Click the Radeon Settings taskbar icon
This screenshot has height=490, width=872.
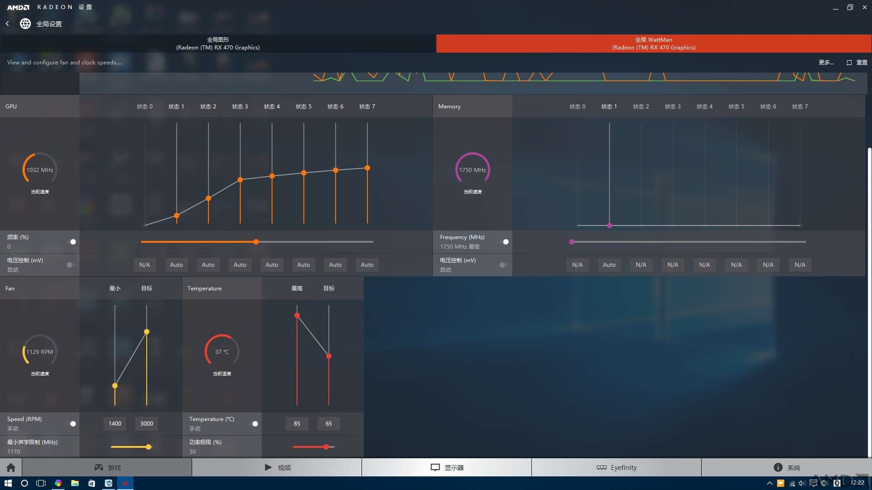(125, 483)
